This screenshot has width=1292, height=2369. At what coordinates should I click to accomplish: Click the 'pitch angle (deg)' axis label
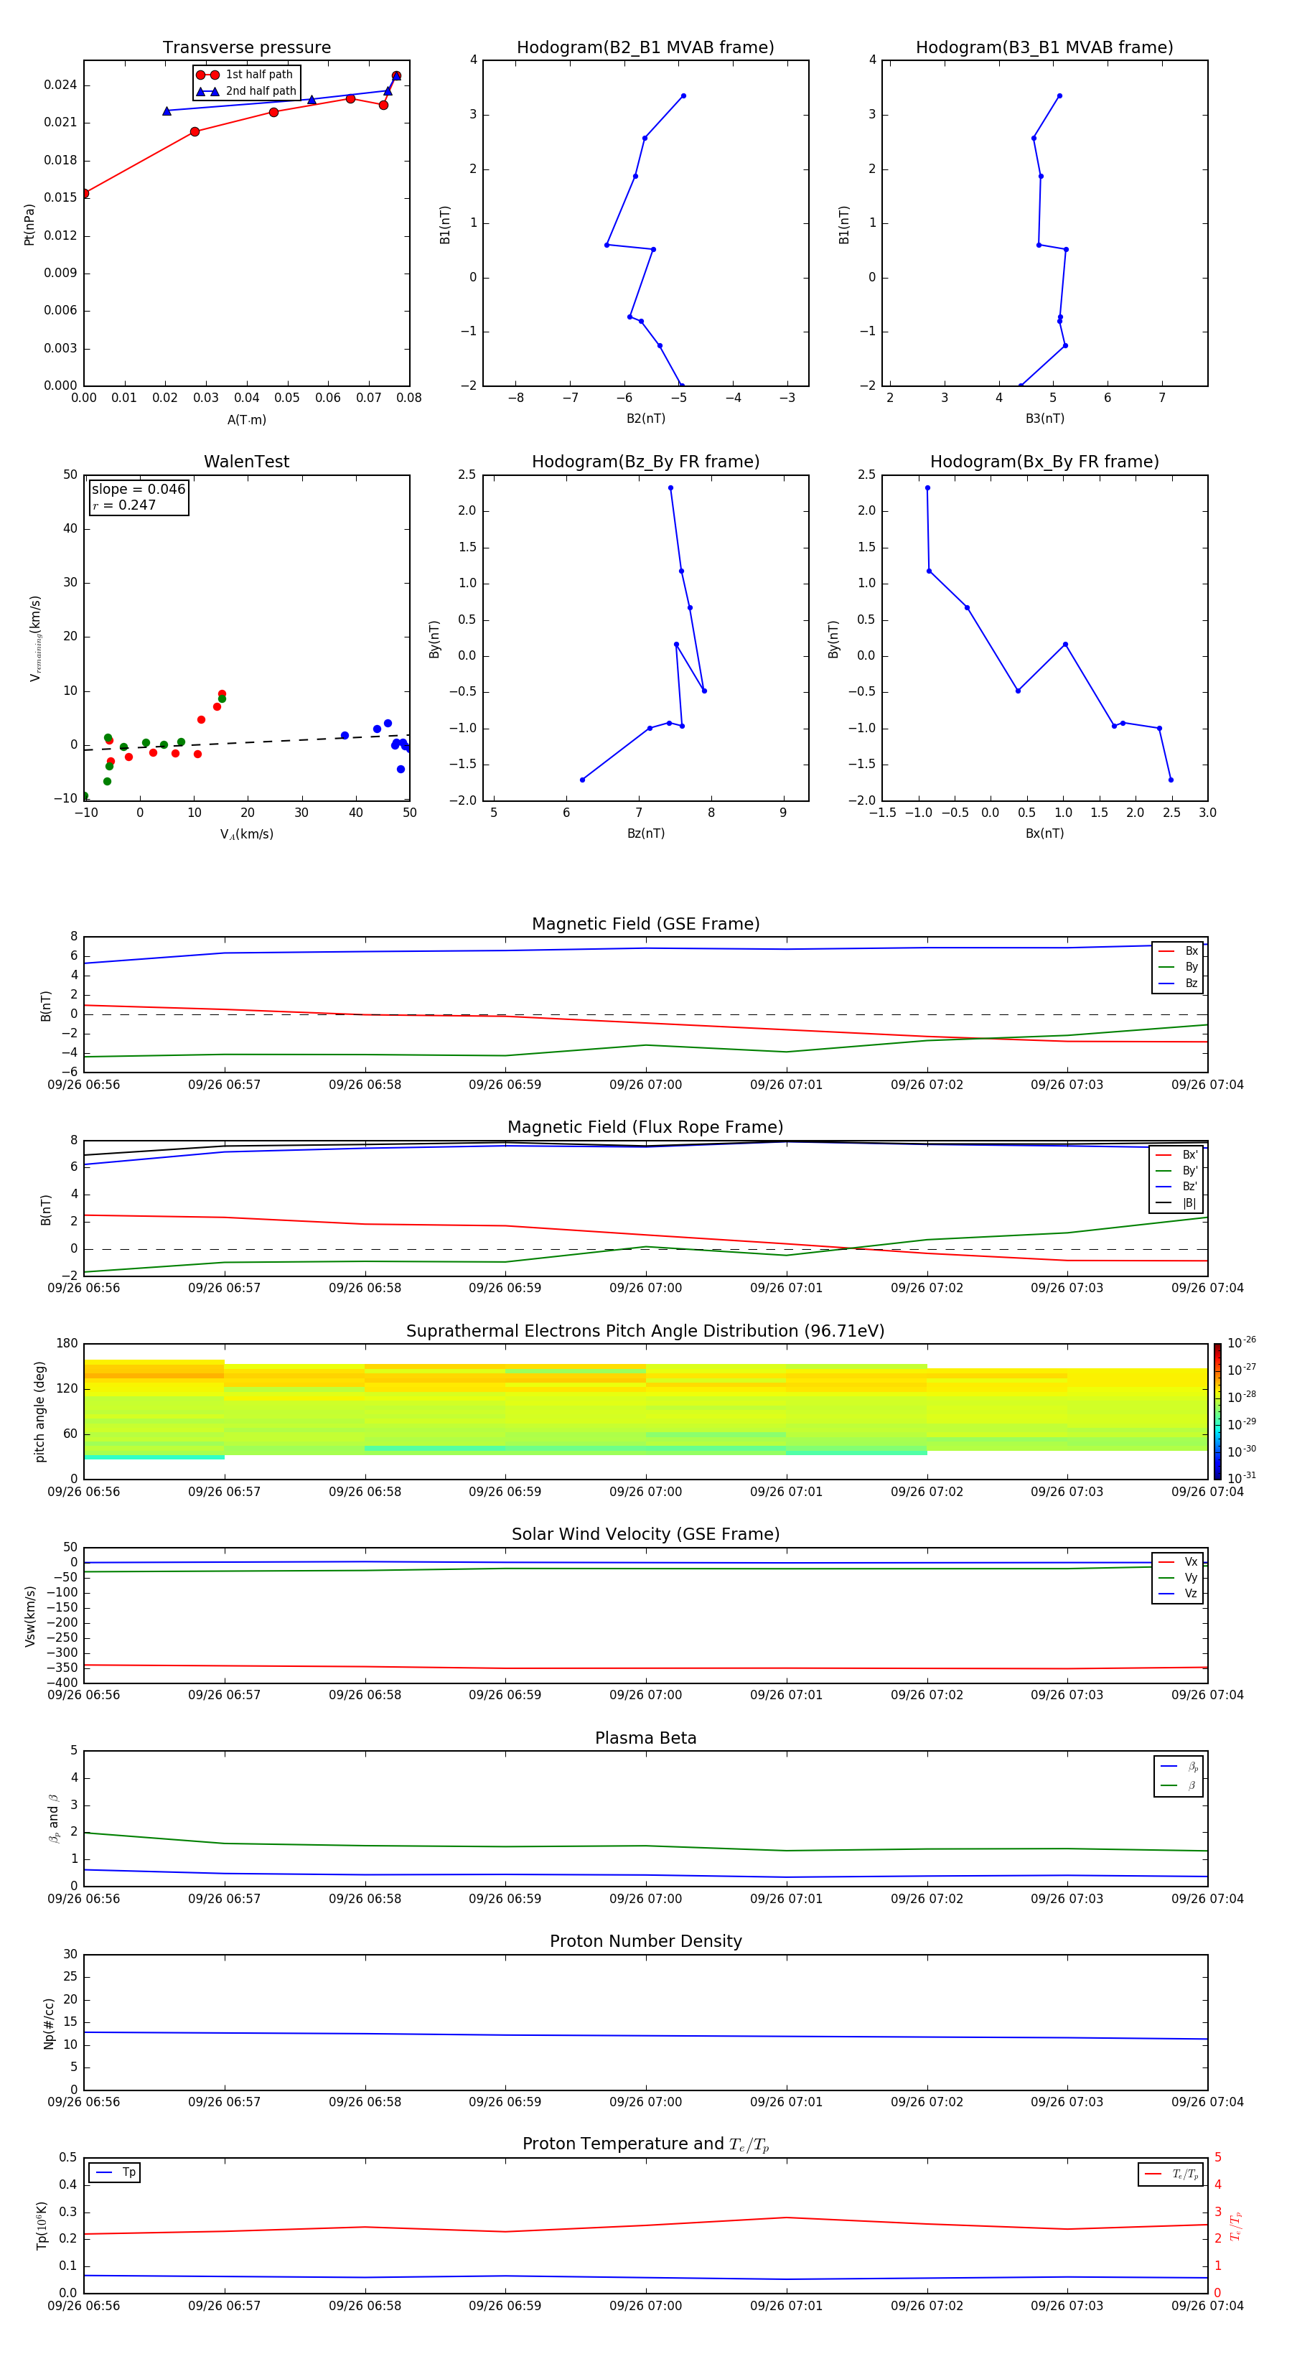(39, 1411)
